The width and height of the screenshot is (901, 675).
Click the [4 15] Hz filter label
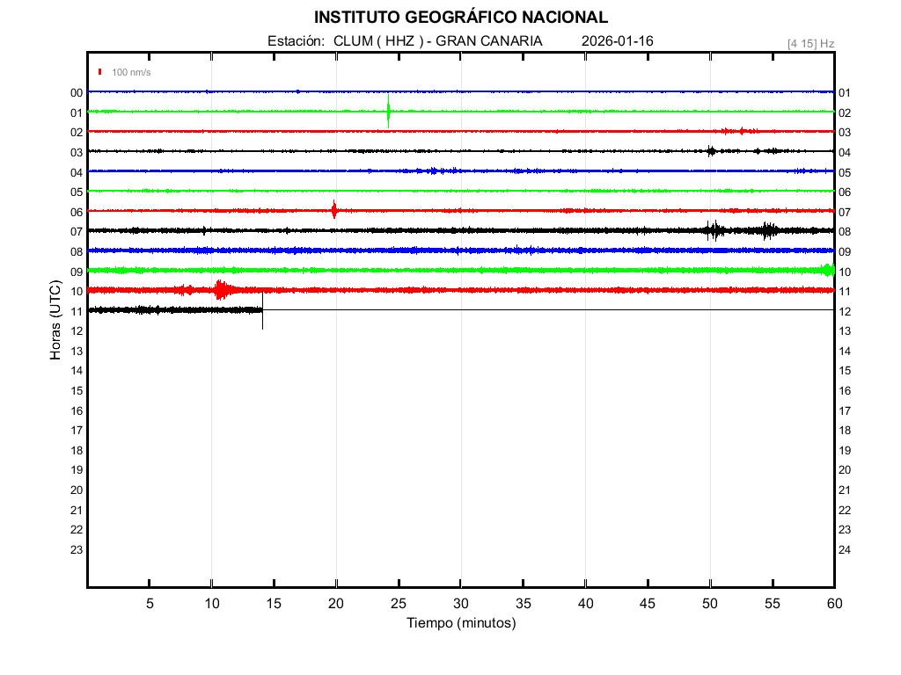[810, 43]
